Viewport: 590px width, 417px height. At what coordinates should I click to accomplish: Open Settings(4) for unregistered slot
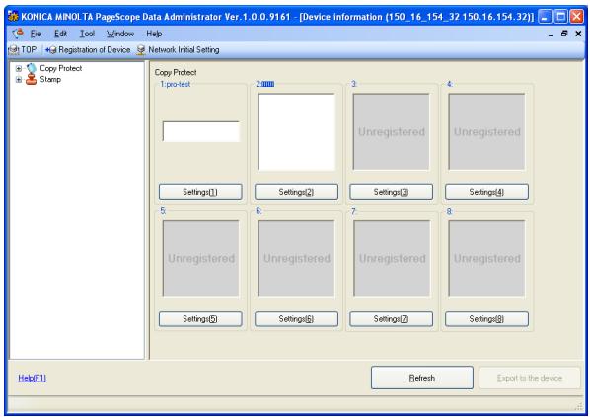coord(486,192)
